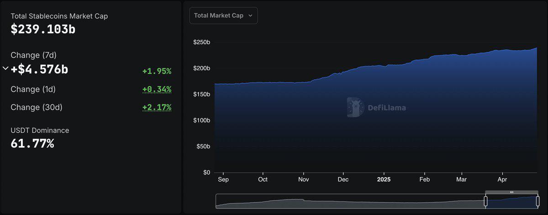Viewport: 548px width, 215px height.
Task: Click the Apr label on time axis
Action: (x=502, y=179)
